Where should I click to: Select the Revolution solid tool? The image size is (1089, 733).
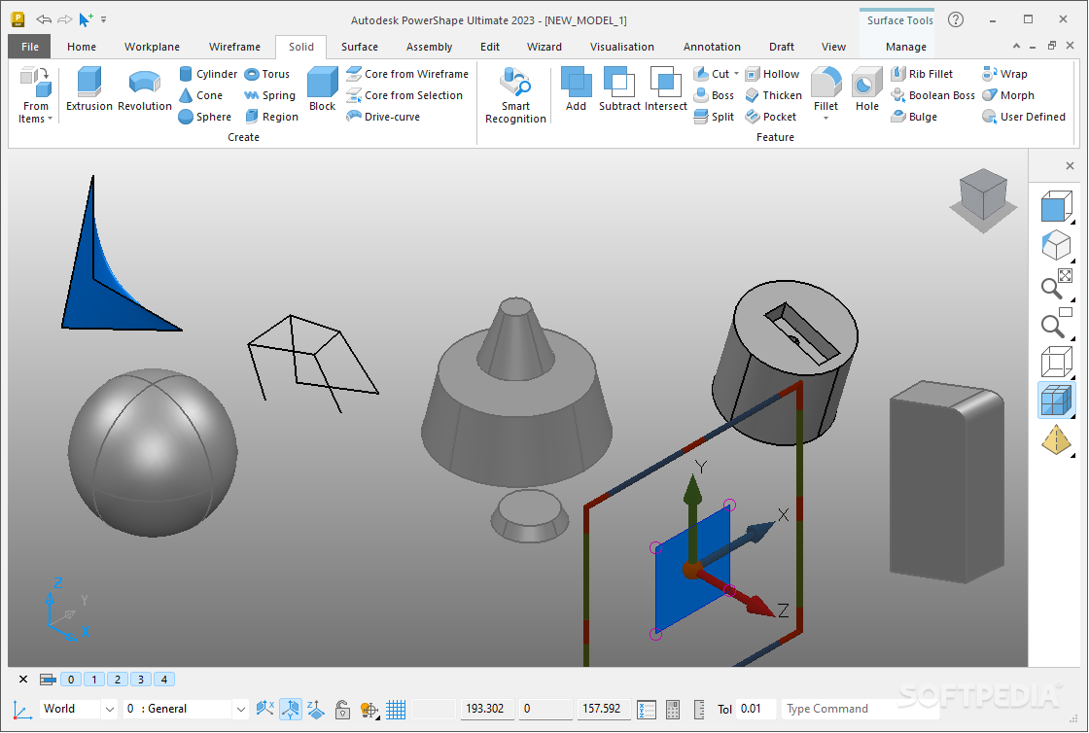(x=145, y=88)
